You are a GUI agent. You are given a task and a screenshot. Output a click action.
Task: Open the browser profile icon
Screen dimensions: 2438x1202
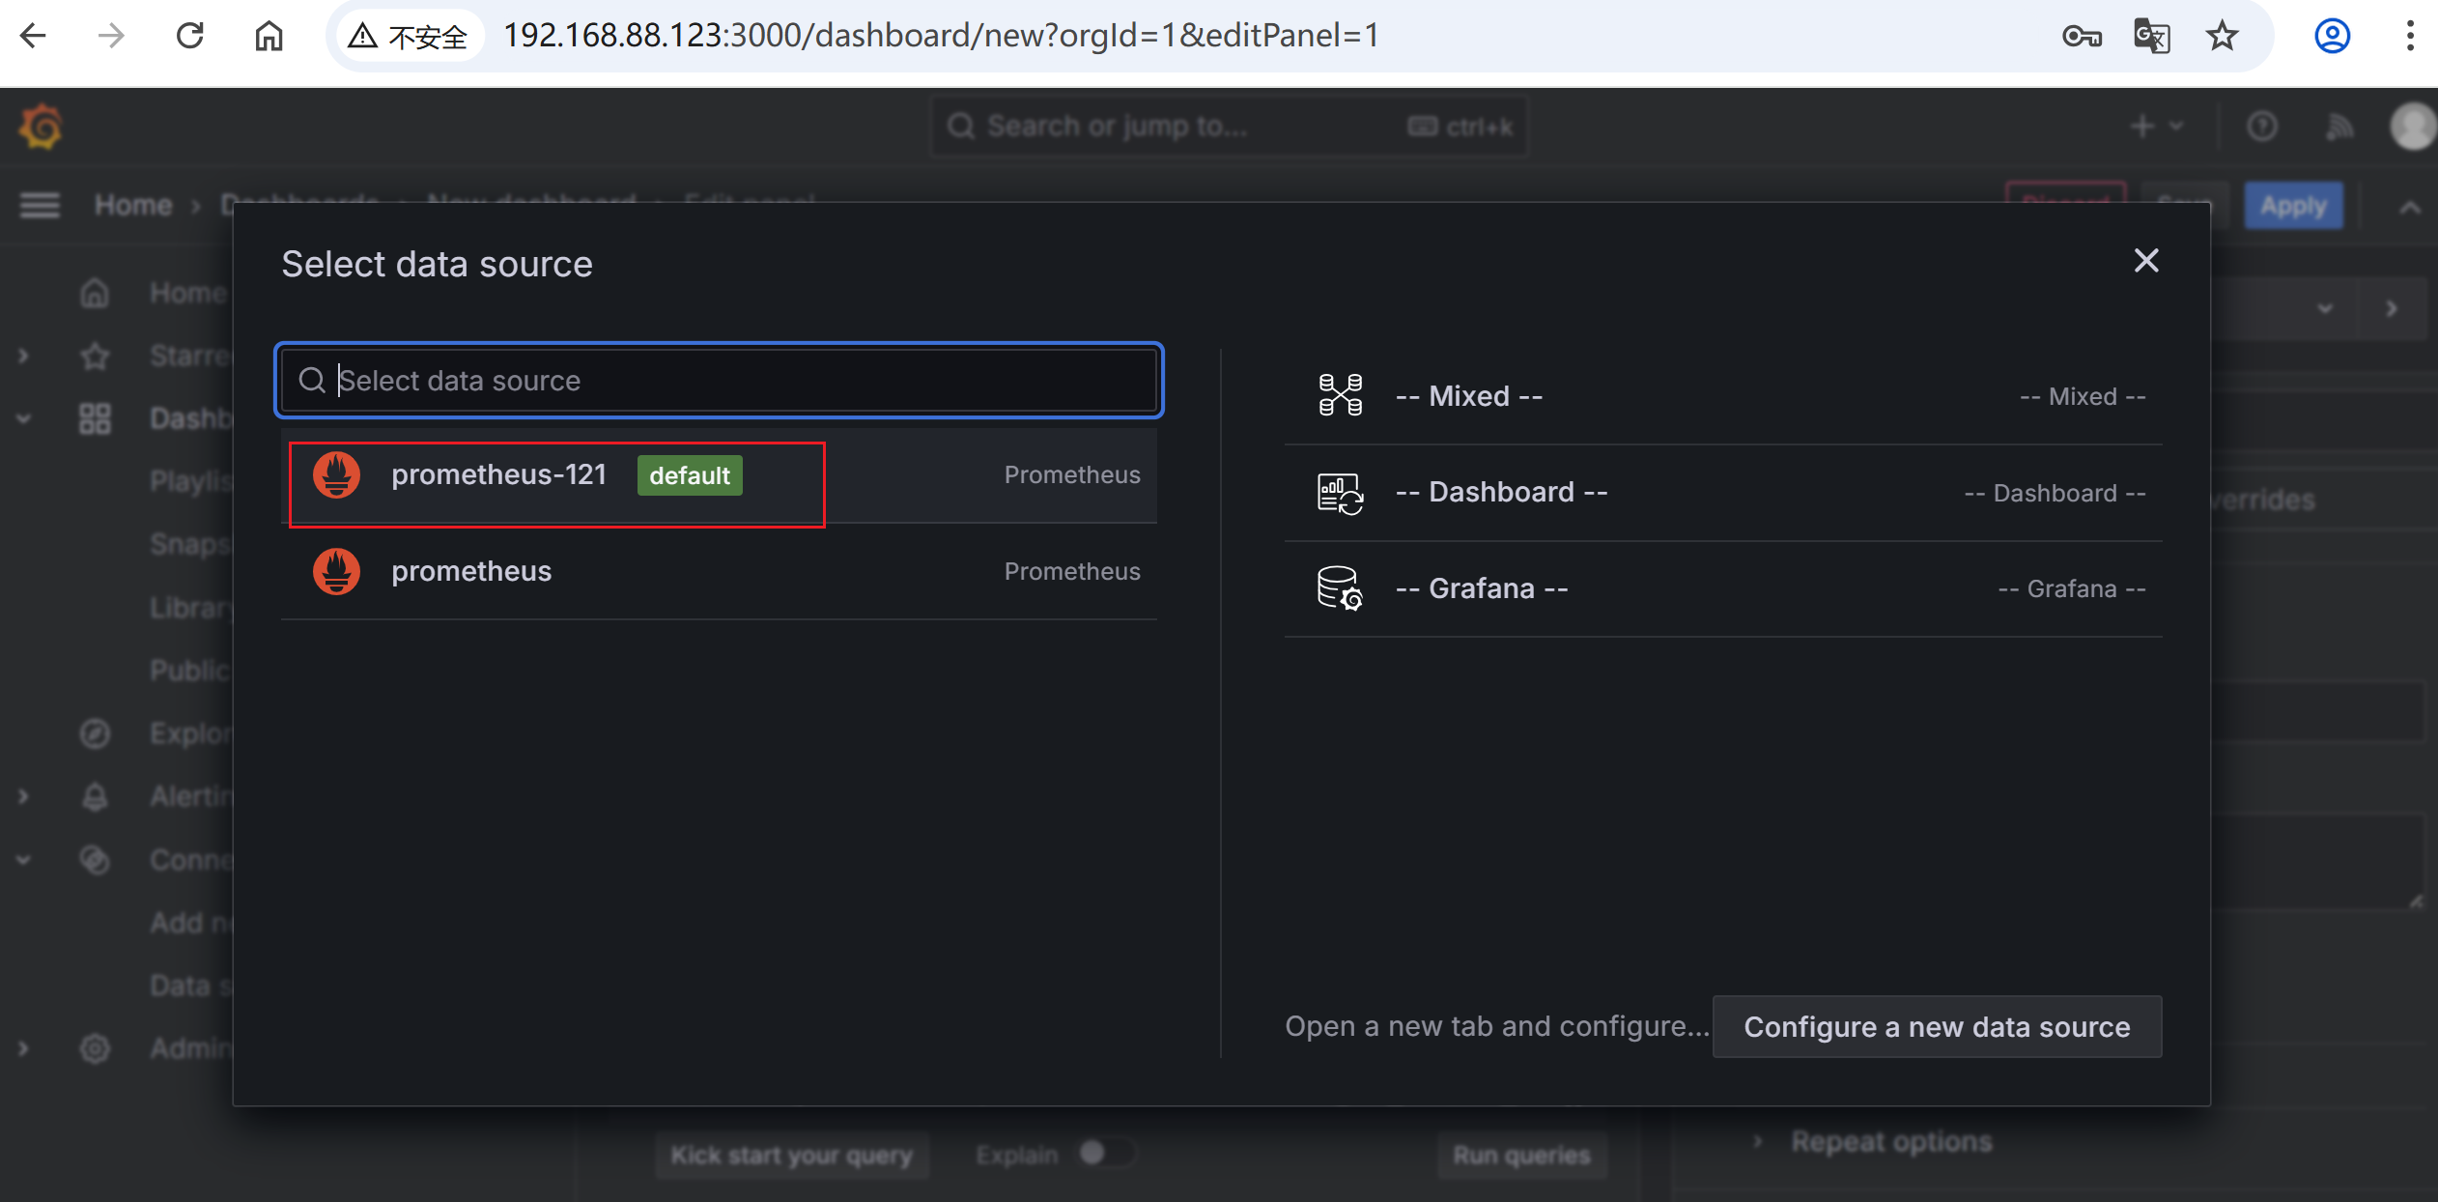[x=2332, y=37]
